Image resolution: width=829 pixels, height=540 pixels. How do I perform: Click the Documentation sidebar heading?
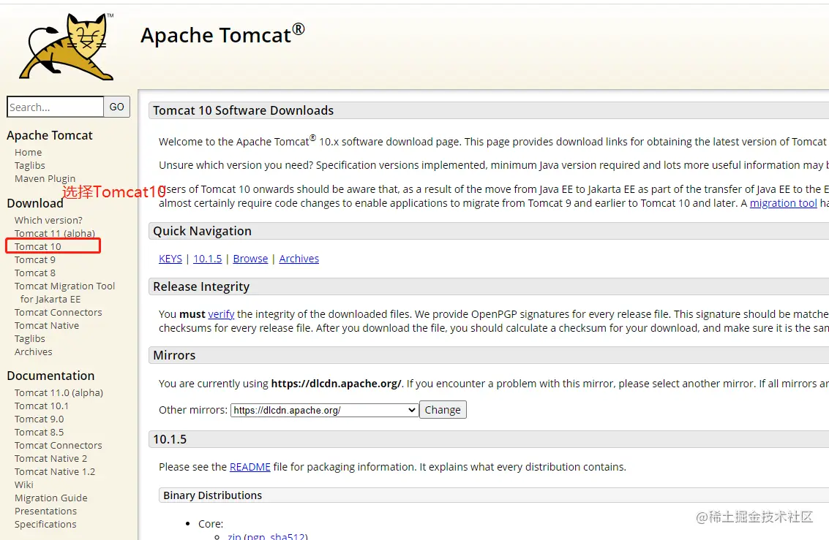50,376
